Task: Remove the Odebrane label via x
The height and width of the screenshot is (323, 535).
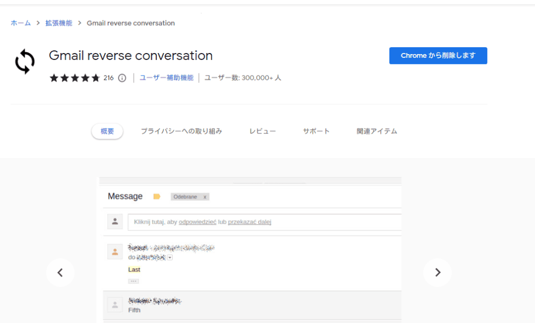Action: [205, 197]
